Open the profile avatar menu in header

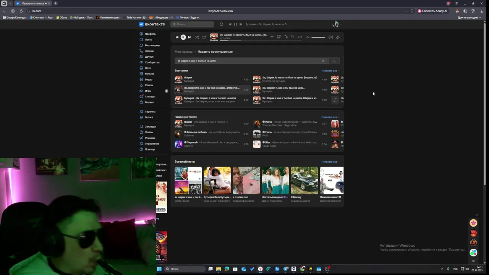[337, 24]
